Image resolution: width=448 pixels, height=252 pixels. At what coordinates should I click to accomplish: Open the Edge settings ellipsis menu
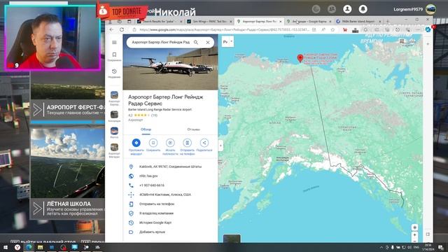coord(418,29)
